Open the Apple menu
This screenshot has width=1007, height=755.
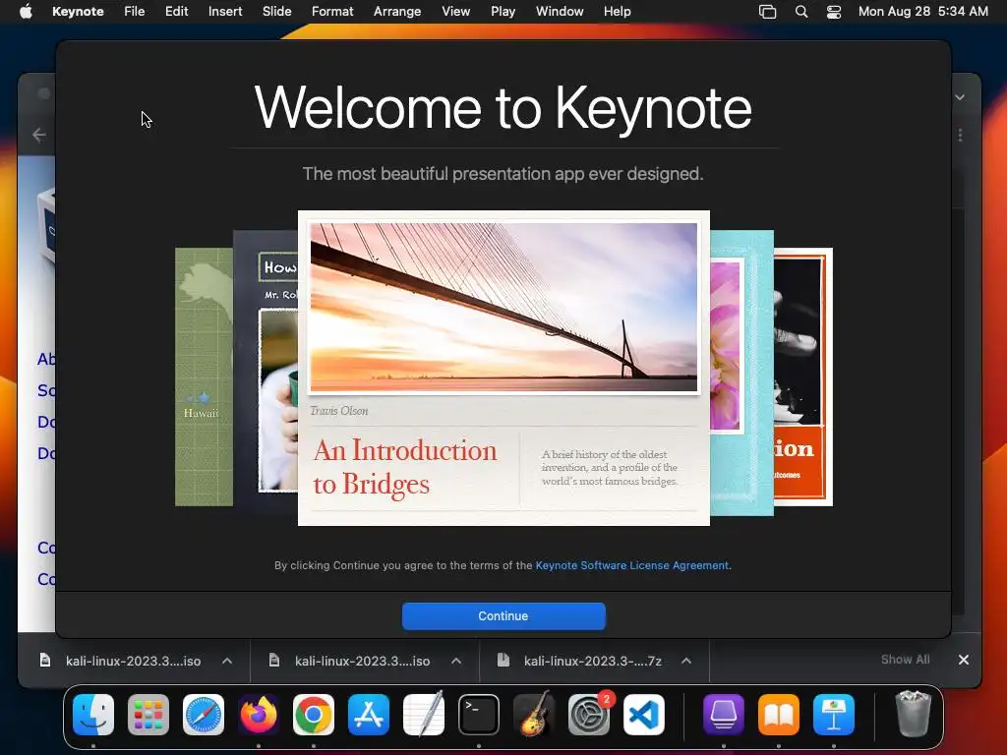click(x=26, y=12)
